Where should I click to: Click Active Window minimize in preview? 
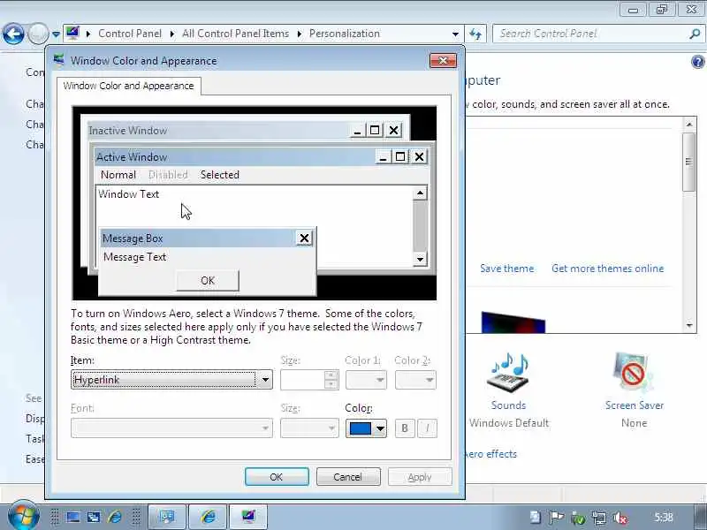tap(383, 157)
